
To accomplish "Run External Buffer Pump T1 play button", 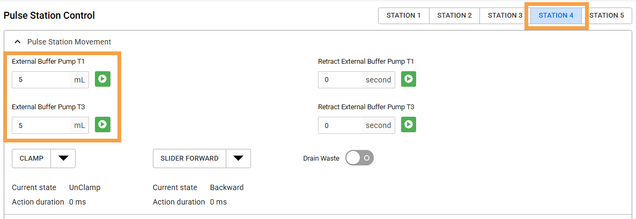I will click(x=102, y=79).
